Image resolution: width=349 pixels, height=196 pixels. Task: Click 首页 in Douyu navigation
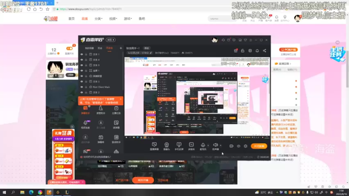pos(72,19)
